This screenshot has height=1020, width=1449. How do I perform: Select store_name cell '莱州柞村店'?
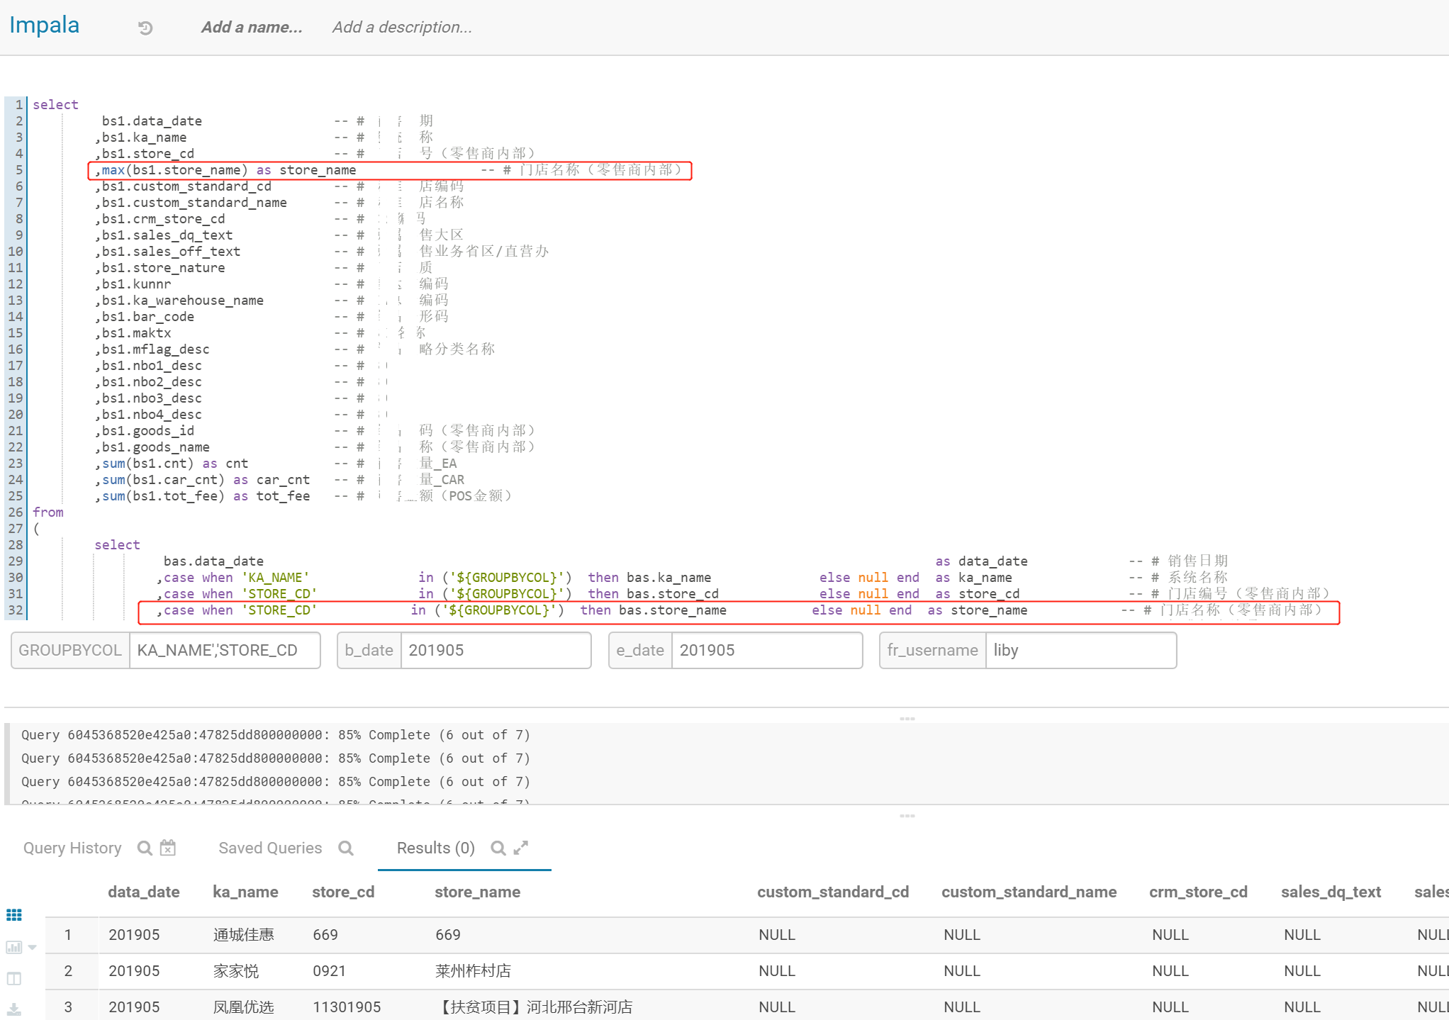click(473, 971)
